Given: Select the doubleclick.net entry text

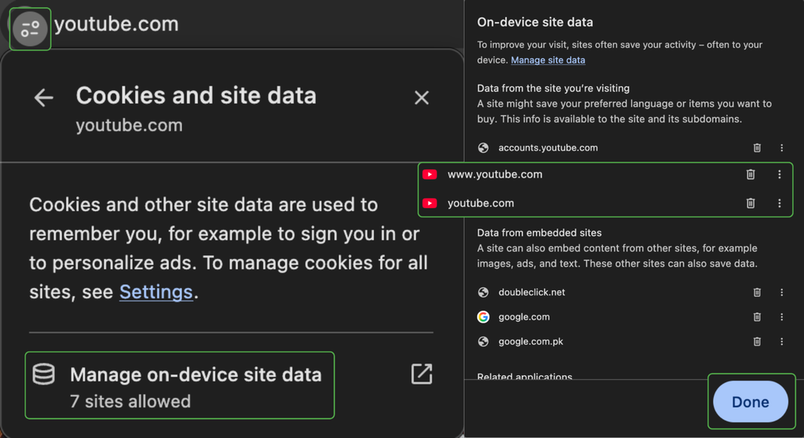Looking at the screenshot, I should coord(532,292).
